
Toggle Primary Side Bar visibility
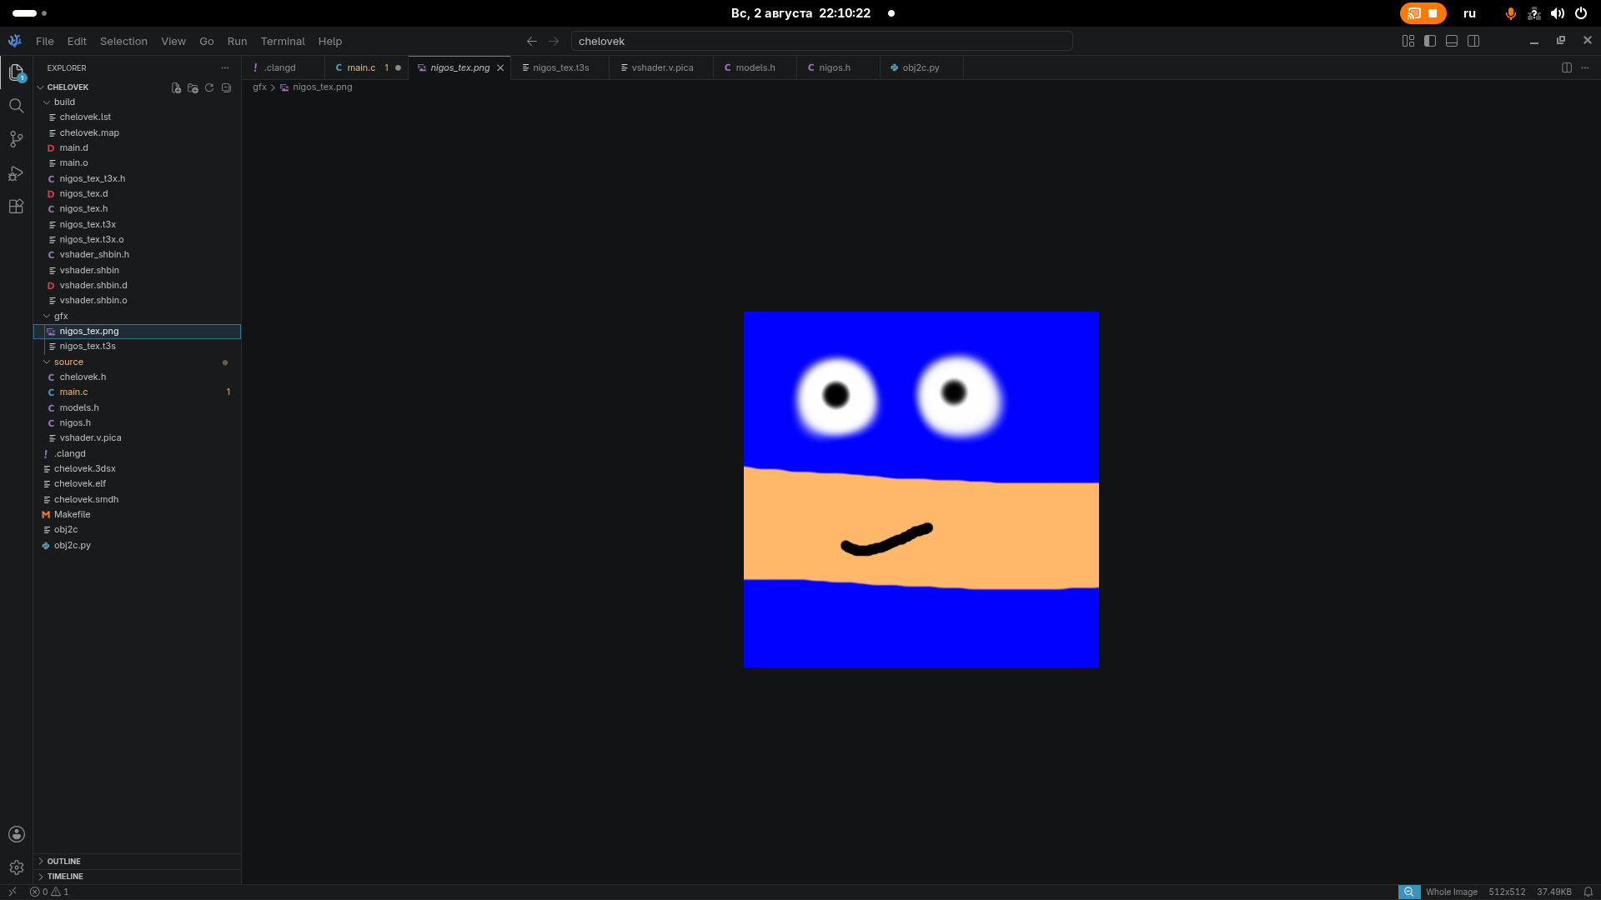point(1430,41)
